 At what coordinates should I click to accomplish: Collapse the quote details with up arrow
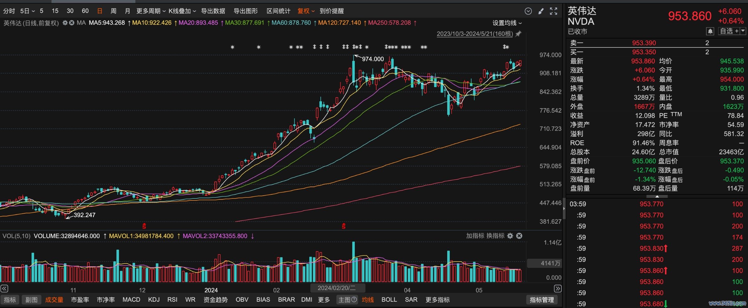point(657,196)
